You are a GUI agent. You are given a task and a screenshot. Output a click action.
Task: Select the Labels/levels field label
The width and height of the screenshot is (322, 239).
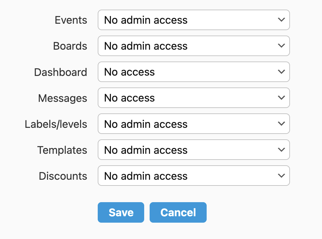pyautogui.click(x=56, y=124)
